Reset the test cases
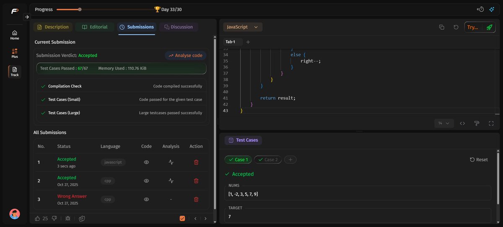 [x=479, y=160]
